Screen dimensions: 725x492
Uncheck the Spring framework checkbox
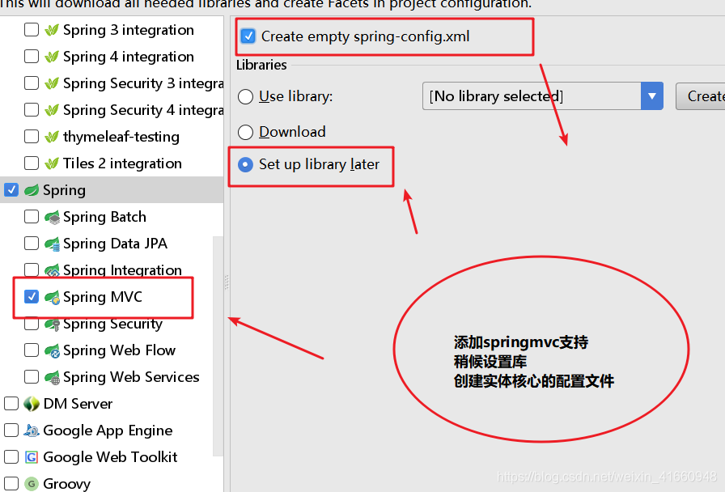click(x=11, y=190)
